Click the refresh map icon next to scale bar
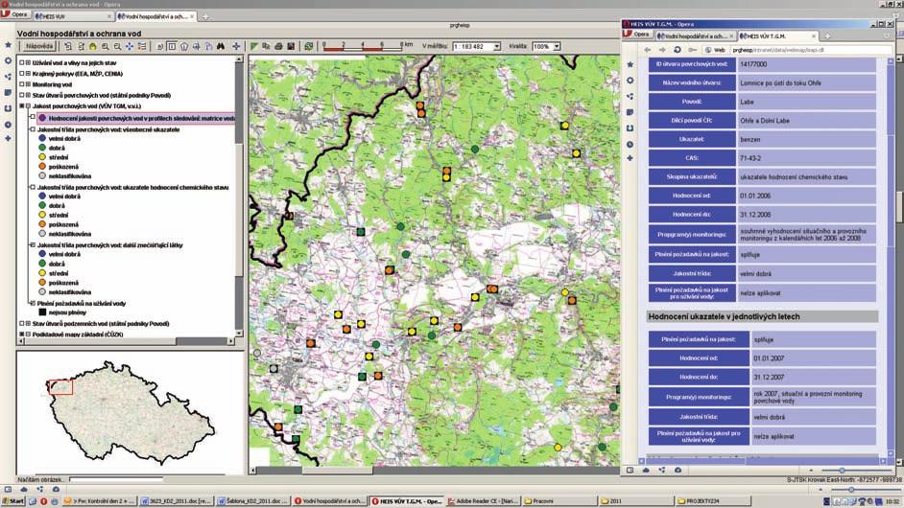Viewport: 904px width, 508px height. coord(309,46)
